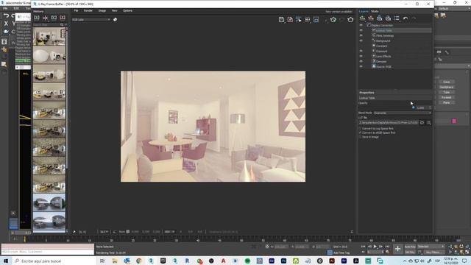Click the Pyramid button in 3ds Max

447,97
